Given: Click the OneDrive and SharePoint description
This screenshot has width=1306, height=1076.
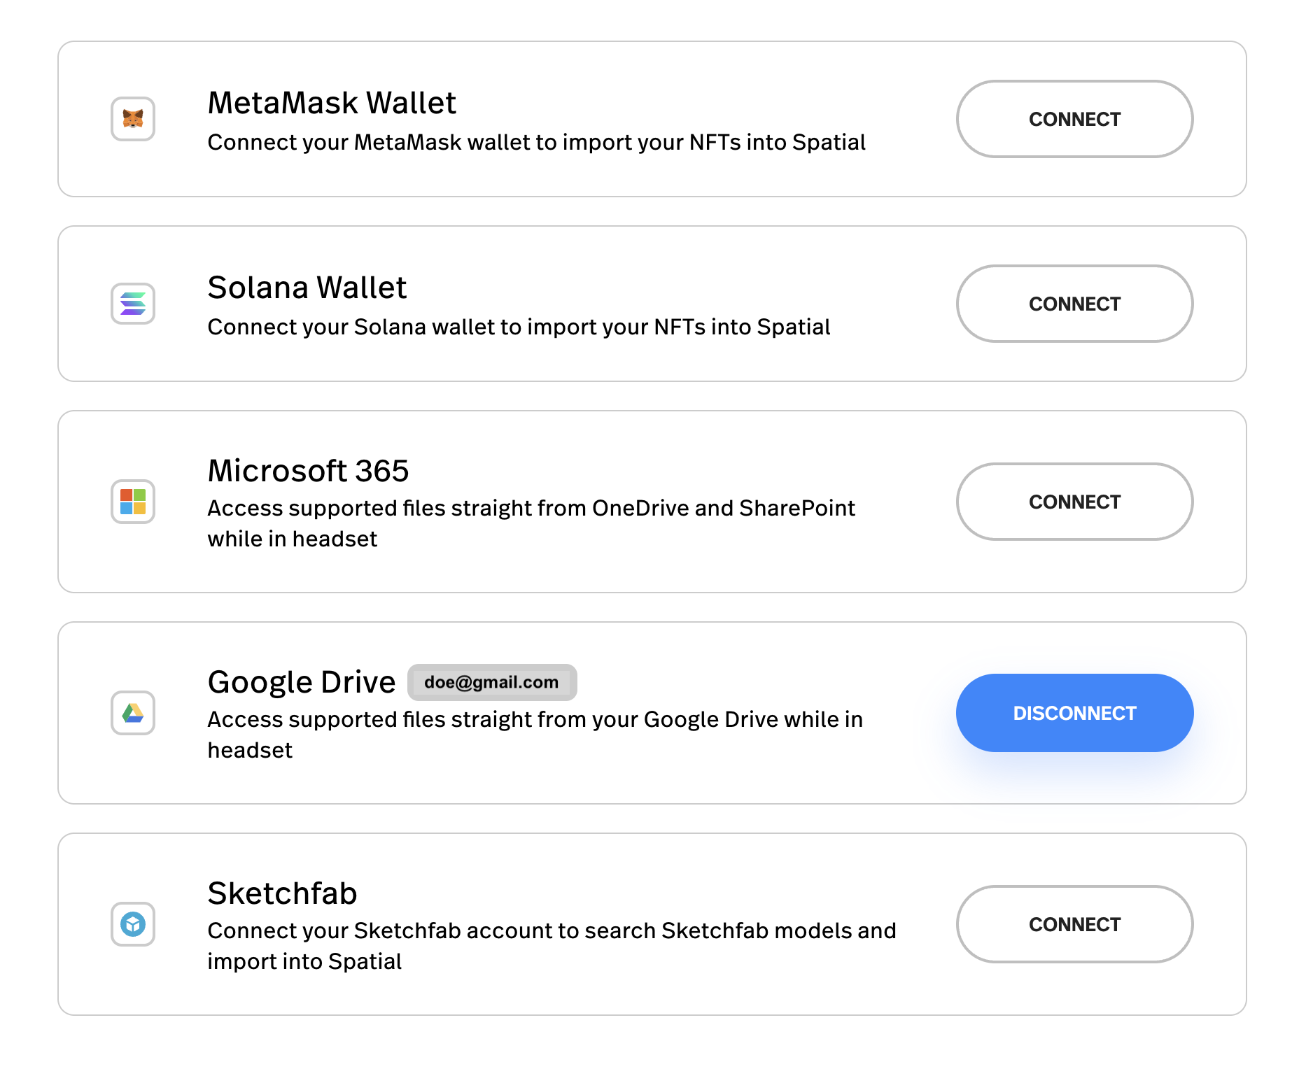Looking at the screenshot, I should point(531,523).
